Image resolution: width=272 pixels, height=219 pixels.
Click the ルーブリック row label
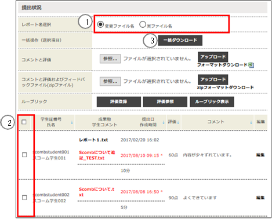coord(34,101)
